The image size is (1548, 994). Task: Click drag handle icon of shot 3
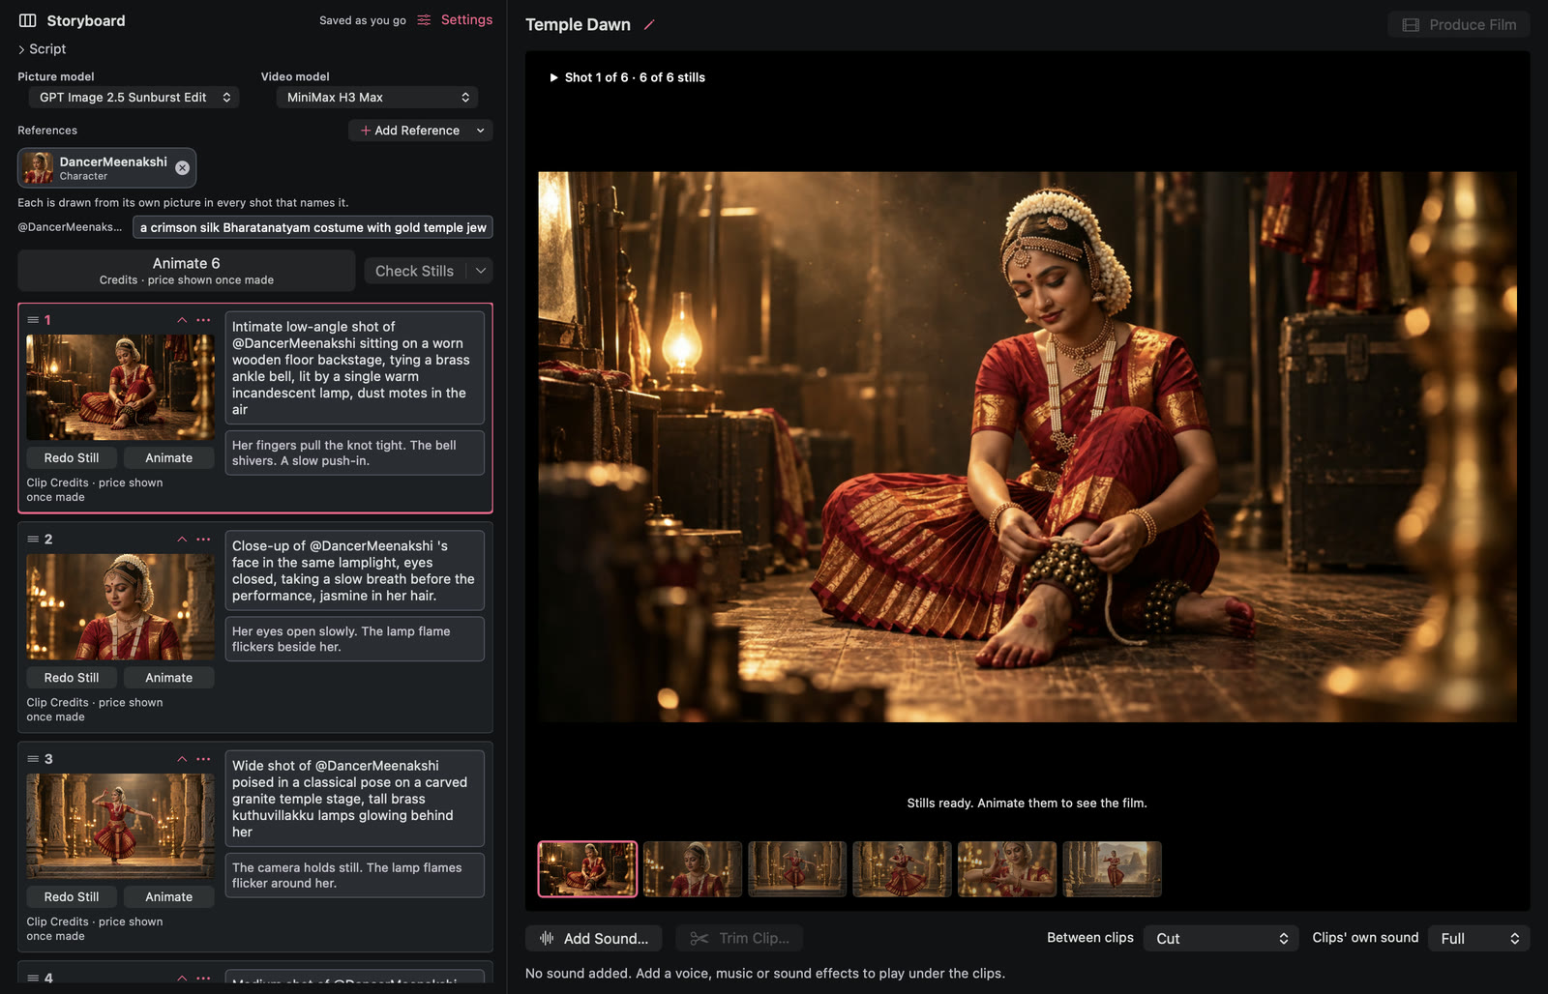click(33, 759)
